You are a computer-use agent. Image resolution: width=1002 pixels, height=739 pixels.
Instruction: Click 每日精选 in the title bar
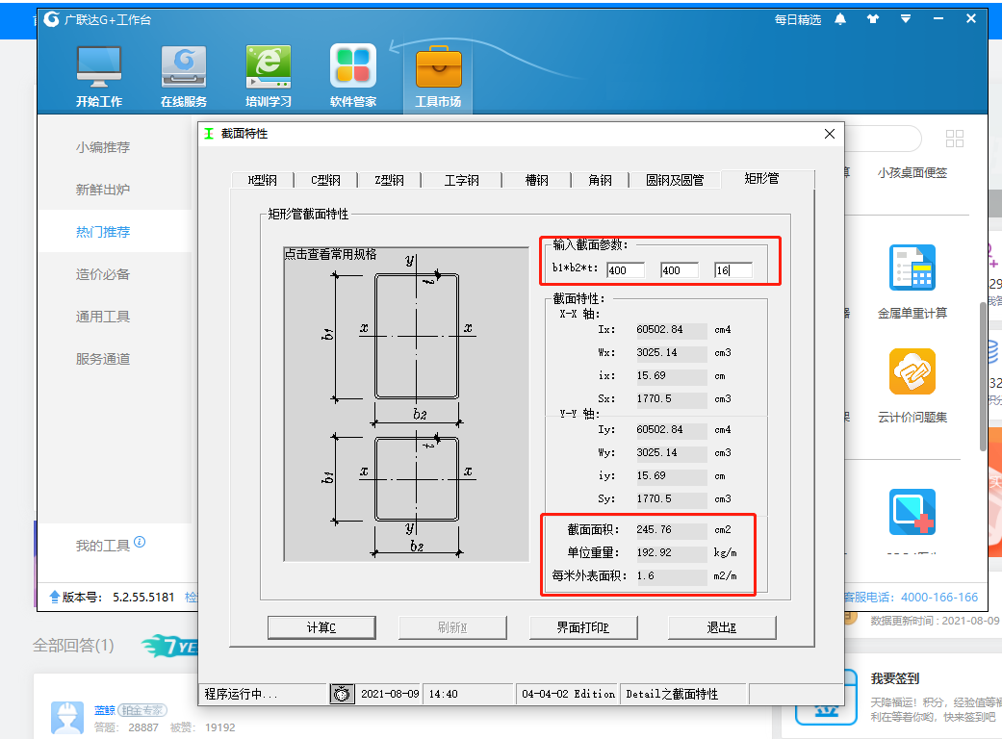798,20
